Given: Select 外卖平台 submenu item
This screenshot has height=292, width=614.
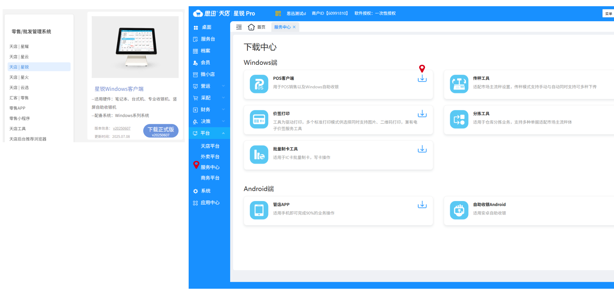Looking at the screenshot, I should coord(210,157).
